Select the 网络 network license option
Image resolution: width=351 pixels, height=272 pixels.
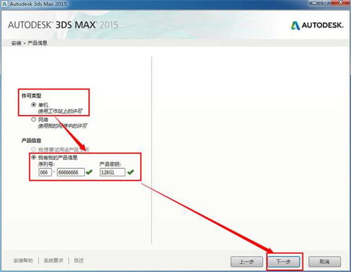click(x=33, y=119)
